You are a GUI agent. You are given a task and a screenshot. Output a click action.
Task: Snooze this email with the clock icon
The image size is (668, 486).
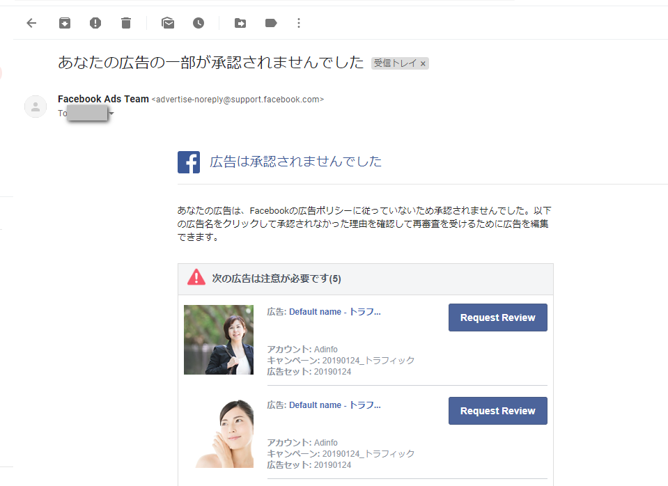point(199,23)
